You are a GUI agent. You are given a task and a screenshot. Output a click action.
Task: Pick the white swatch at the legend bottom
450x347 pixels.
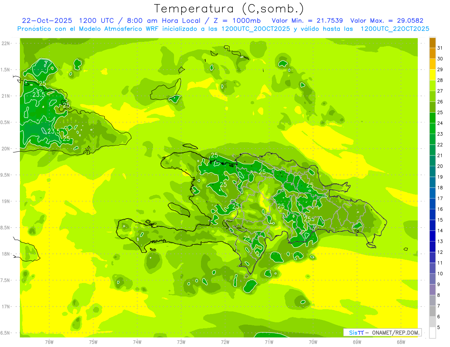pyautogui.click(x=432, y=332)
